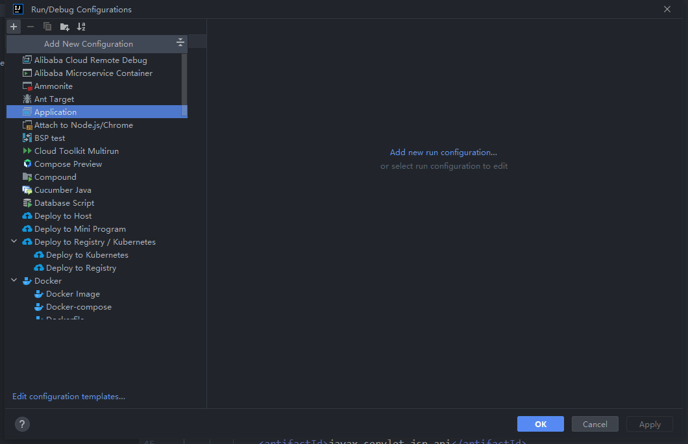Click the Apply button
The width and height of the screenshot is (688, 444).
pos(650,424)
